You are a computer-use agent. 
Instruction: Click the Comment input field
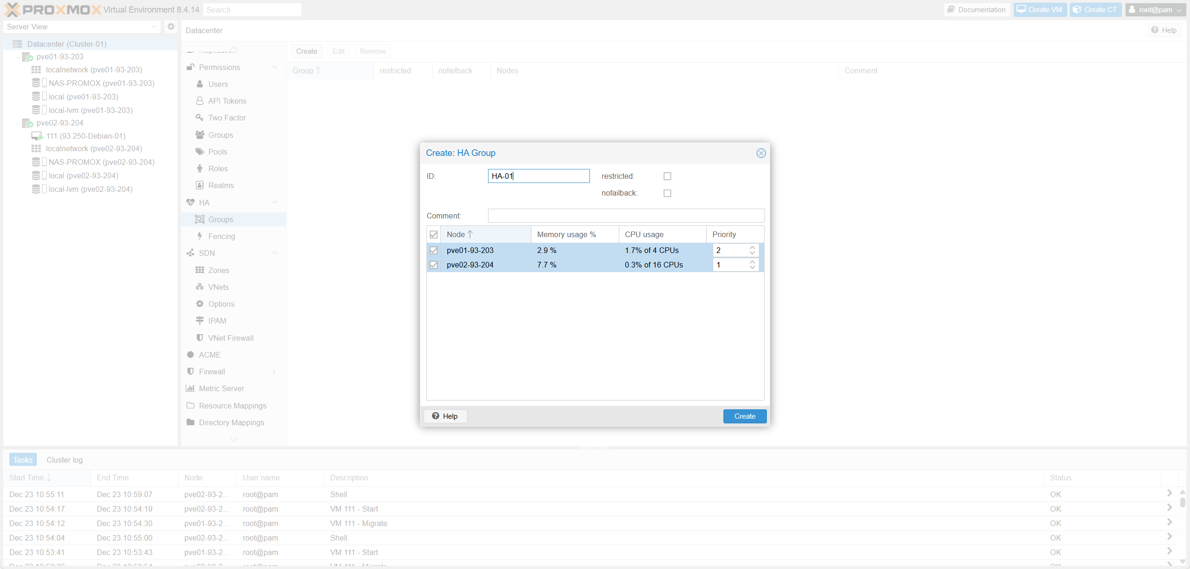click(626, 216)
